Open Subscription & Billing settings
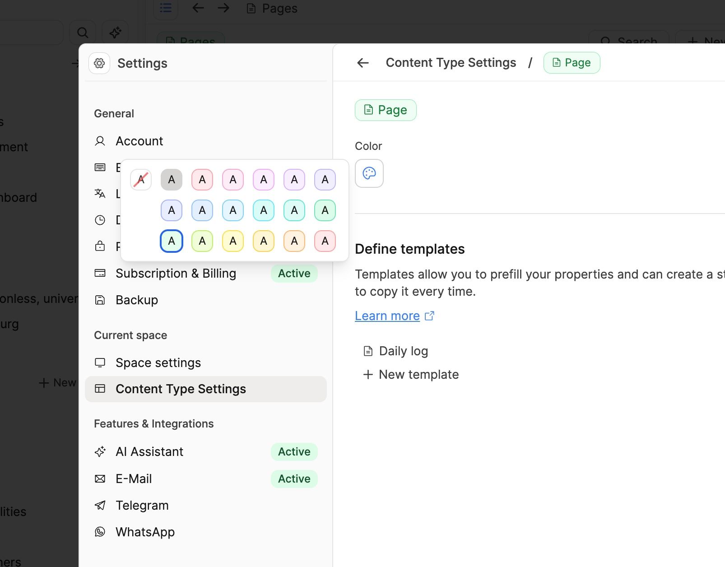The image size is (725, 567). click(x=176, y=273)
